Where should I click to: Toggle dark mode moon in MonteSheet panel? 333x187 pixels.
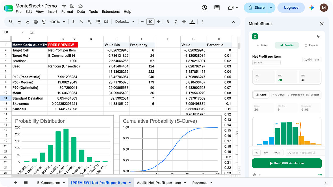coord(318,36)
